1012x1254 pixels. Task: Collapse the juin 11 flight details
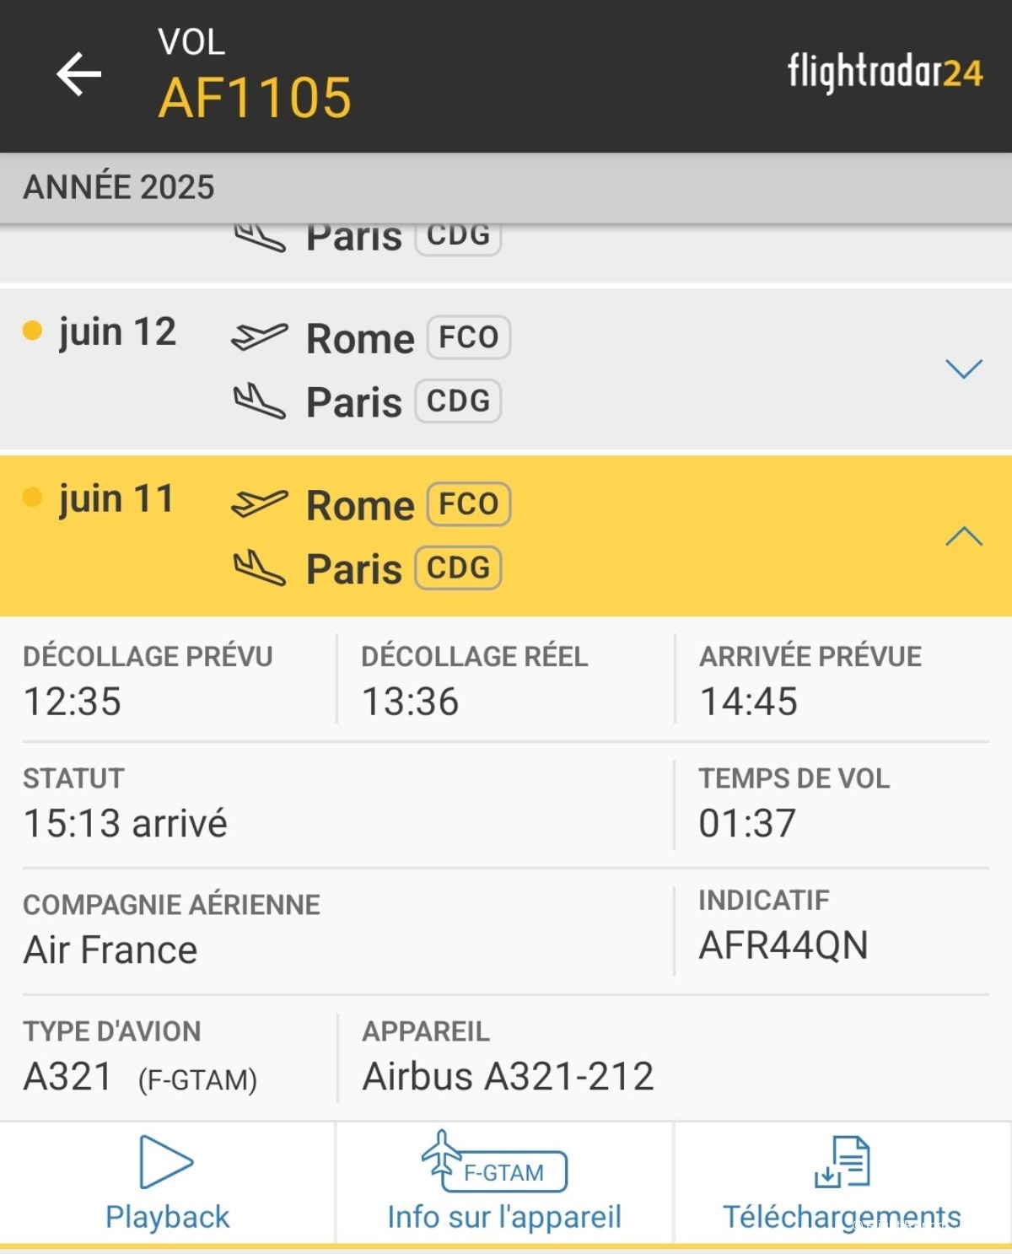click(963, 536)
